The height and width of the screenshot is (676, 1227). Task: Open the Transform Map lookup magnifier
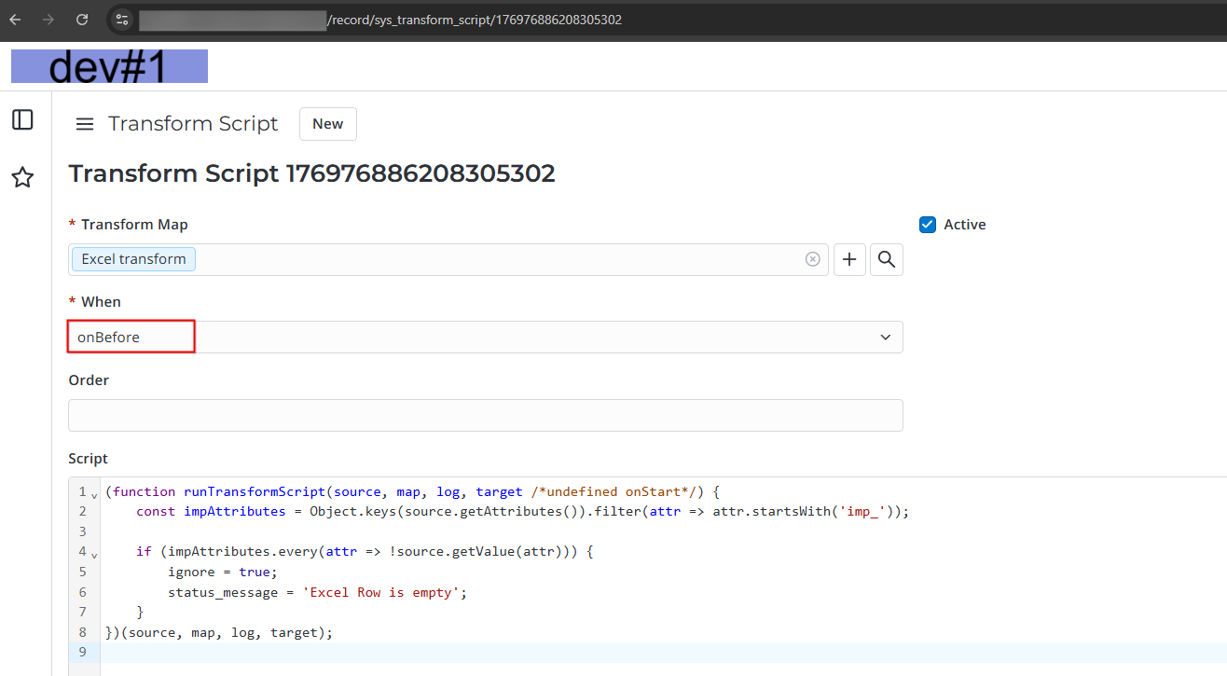(886, 259)
